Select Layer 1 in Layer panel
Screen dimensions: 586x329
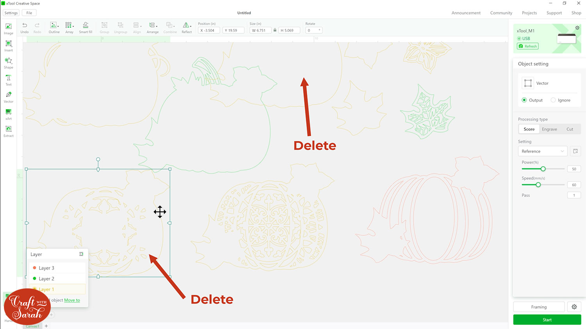pyautogui.click(x=57, y=289)
